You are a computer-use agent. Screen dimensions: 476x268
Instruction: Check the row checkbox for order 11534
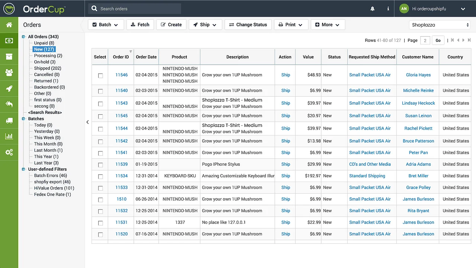(x=100, y=176)
